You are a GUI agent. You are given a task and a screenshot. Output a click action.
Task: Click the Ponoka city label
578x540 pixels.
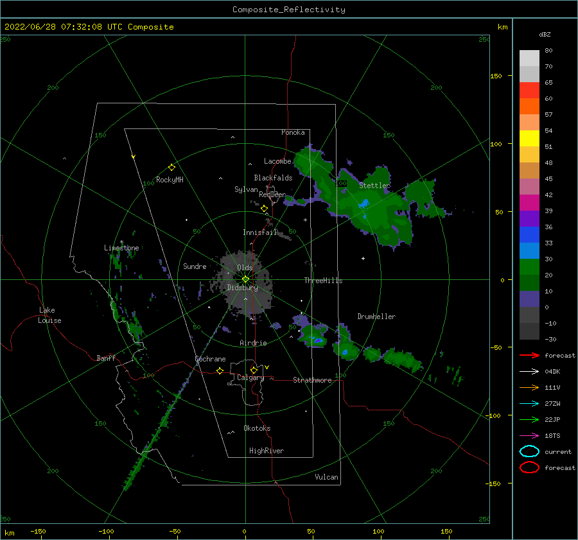pos(293,132)
